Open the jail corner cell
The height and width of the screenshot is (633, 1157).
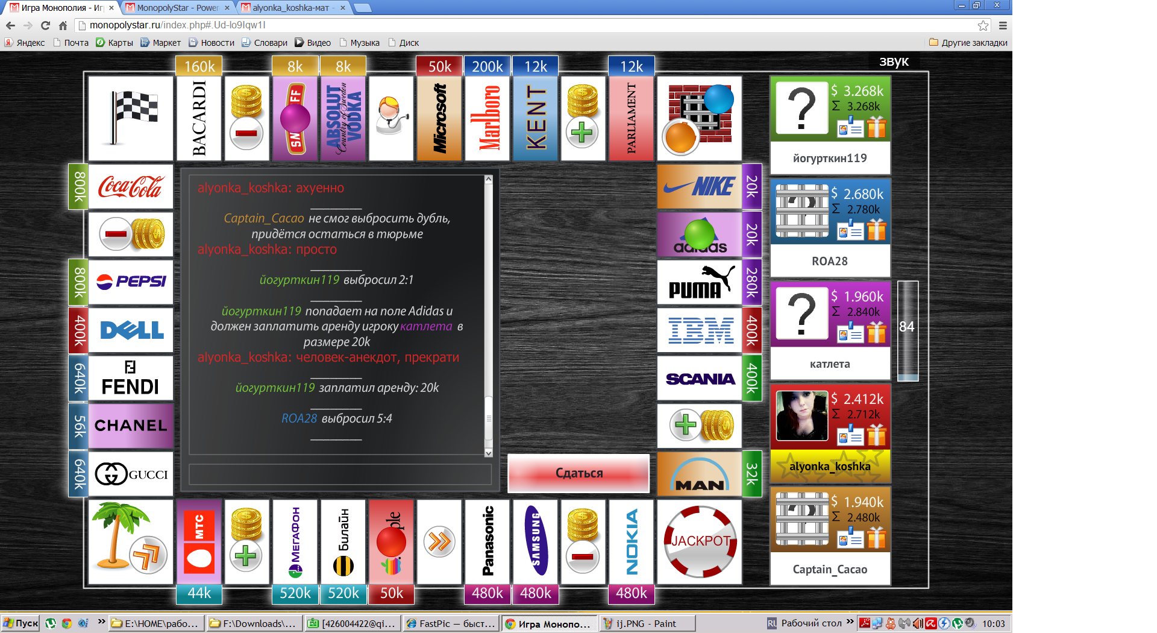699,118
